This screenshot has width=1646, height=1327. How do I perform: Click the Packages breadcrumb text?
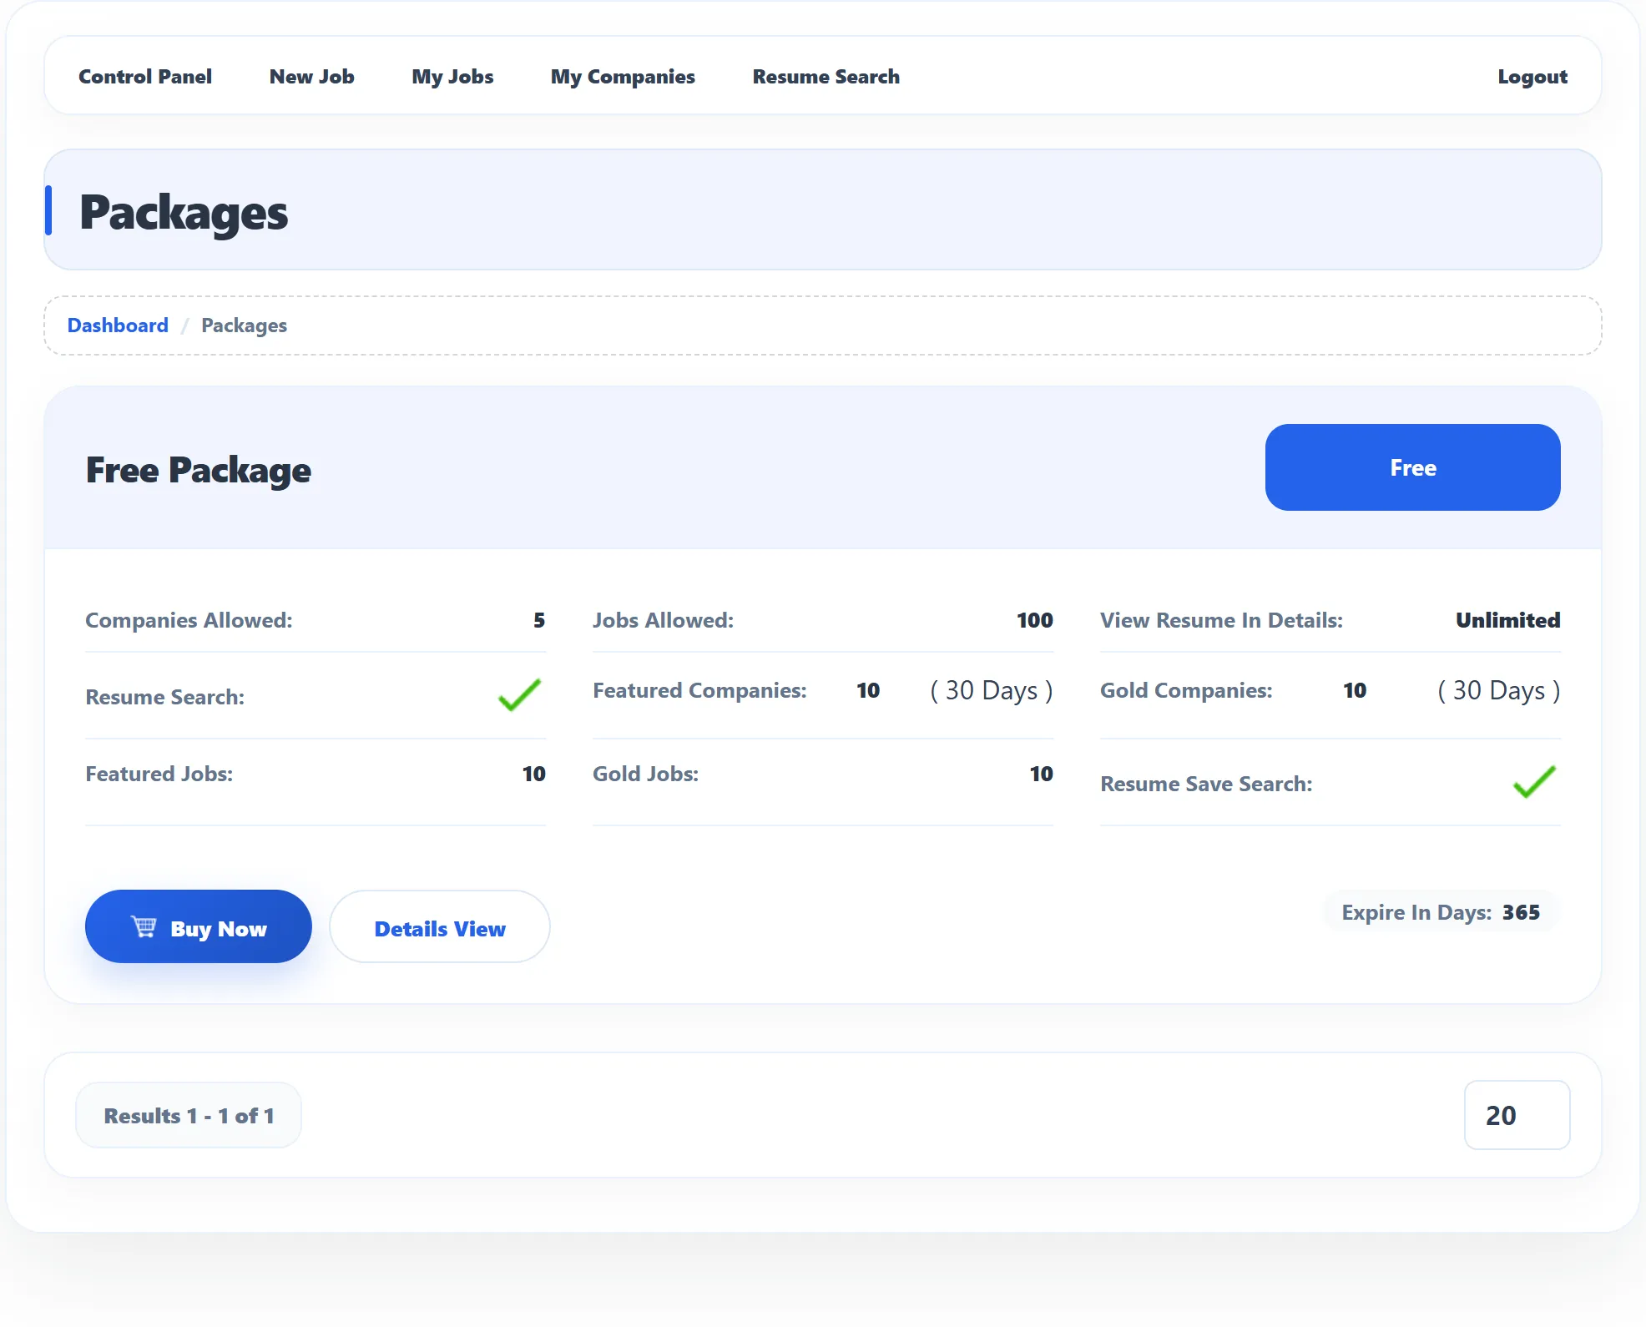pos(244,325)
